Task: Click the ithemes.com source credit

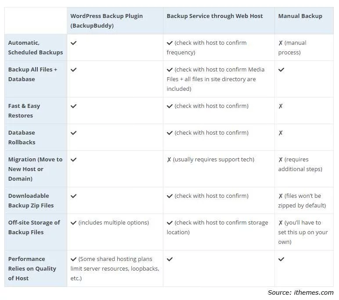Action: [301, 293]
